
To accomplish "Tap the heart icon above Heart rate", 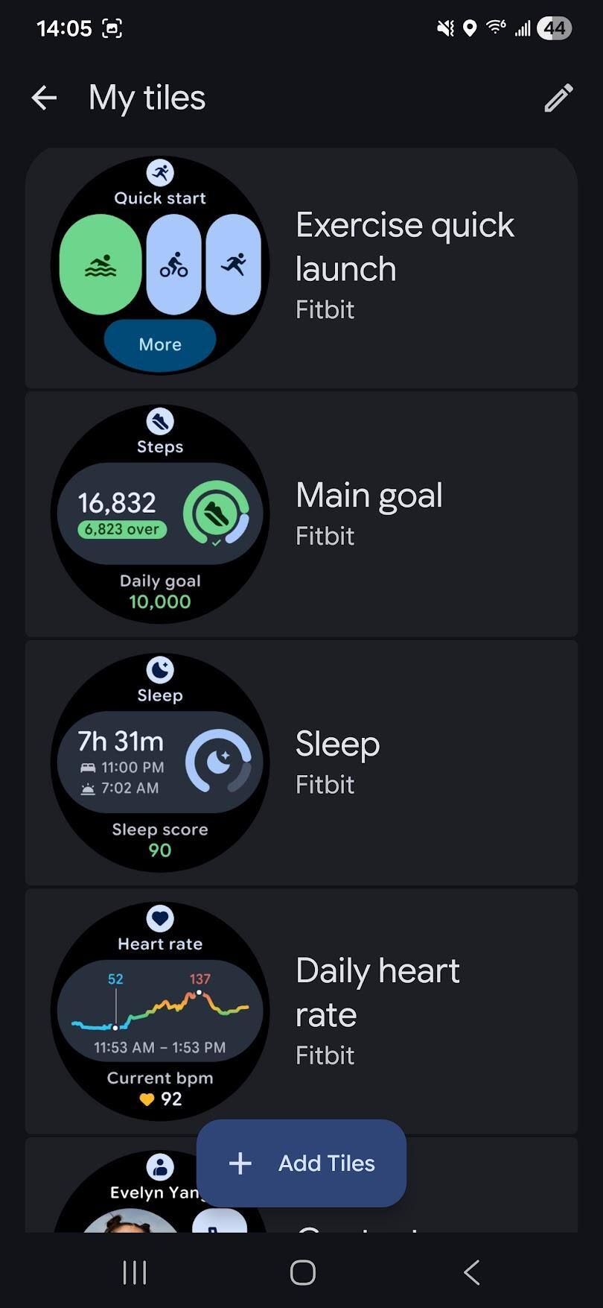I will [160, 918].
